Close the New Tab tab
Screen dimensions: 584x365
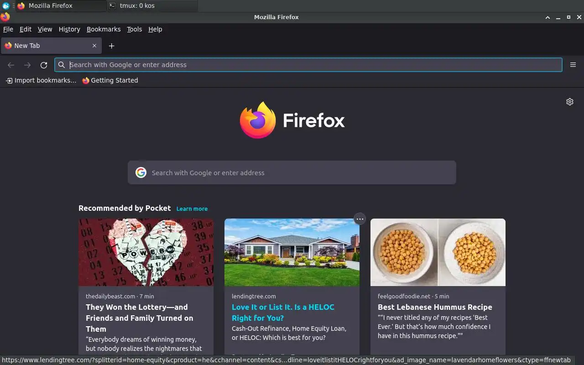coord(94,46)
